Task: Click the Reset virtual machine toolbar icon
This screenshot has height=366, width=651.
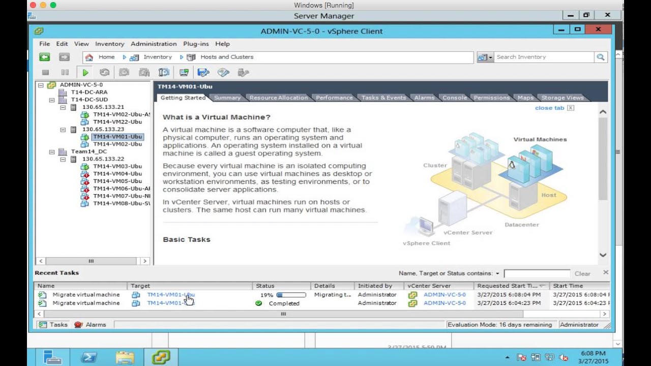Action: click(104, 73)
